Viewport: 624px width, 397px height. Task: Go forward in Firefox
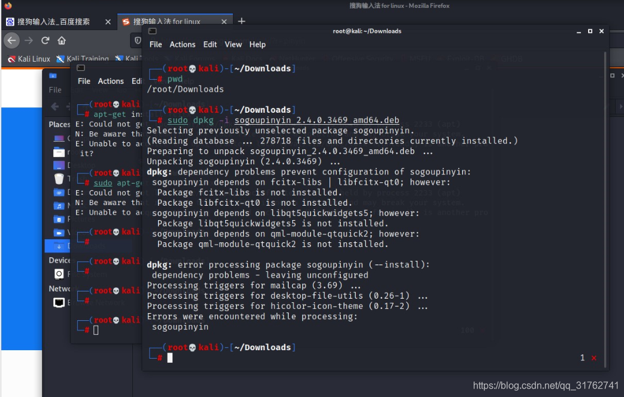(x=29, y=40)
